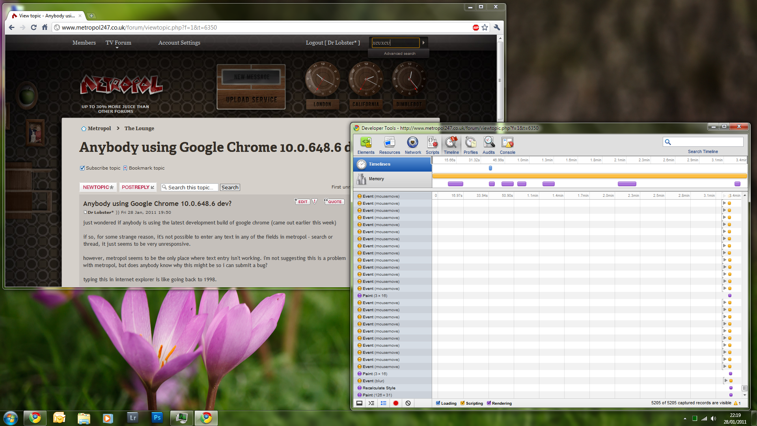Open the Network panel in Developer Tools

click(x=413, y=145)
